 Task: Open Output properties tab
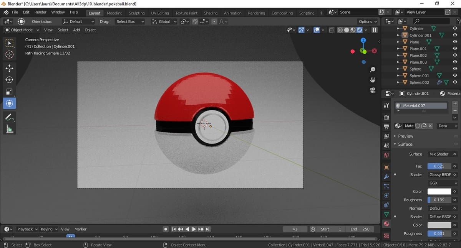386,126
